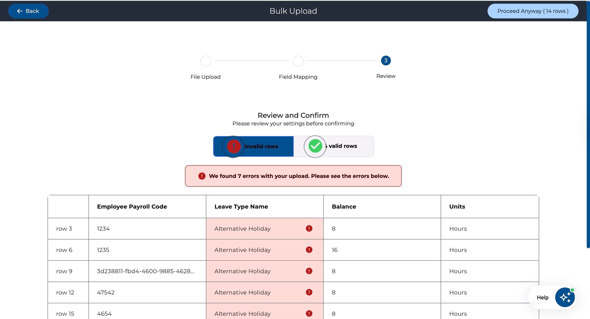Click the back arrow icon
The image size is (590, 319).
click(x=20, y=11)
